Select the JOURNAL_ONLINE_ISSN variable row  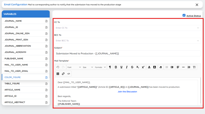pos(26,33)
